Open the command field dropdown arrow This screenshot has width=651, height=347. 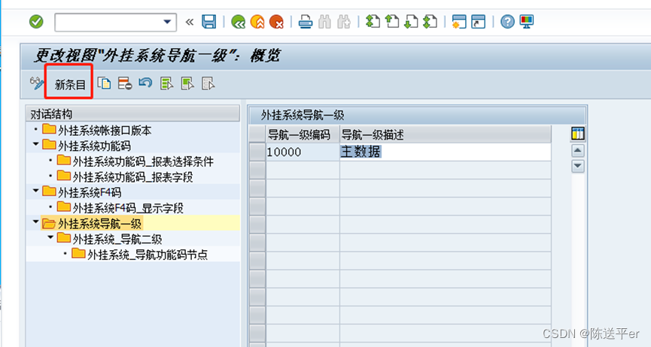pyautogui.click(x=167, y=22)
